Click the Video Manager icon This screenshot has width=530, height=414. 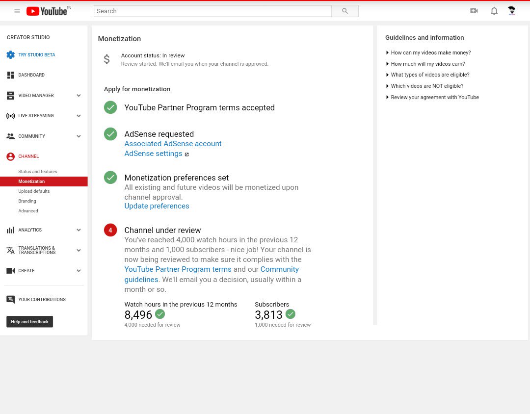click(10, 96)
